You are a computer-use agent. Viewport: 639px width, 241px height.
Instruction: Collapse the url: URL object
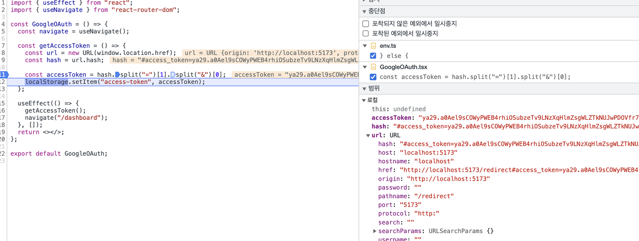(x=368, y=135)
